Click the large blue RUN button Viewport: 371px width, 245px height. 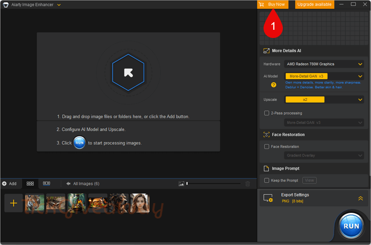(351, 226)
